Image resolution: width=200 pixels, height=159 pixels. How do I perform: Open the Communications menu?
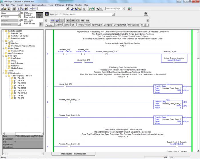pyautogui.click(x=39, y=5)
